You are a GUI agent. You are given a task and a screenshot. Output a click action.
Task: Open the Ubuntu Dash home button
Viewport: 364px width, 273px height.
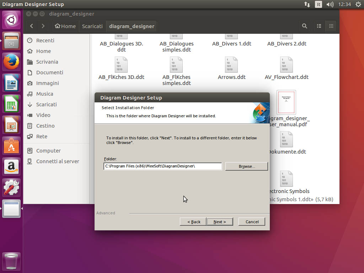[11, 20]
